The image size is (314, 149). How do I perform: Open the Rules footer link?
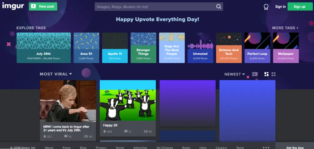pos(186,147)
